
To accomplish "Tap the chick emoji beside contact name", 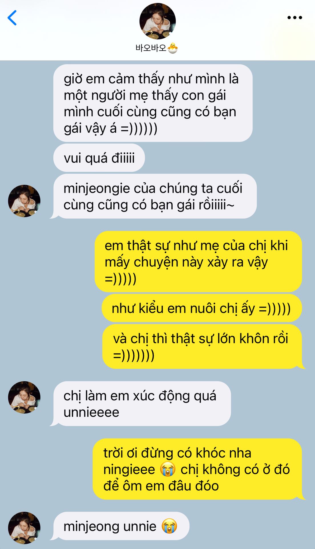I will (172, 48).
